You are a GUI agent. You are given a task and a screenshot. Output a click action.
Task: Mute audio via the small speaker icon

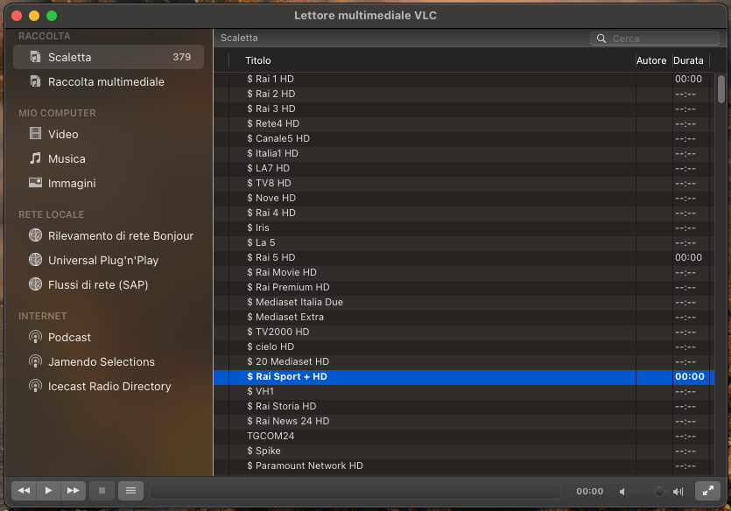coord(622,492)
